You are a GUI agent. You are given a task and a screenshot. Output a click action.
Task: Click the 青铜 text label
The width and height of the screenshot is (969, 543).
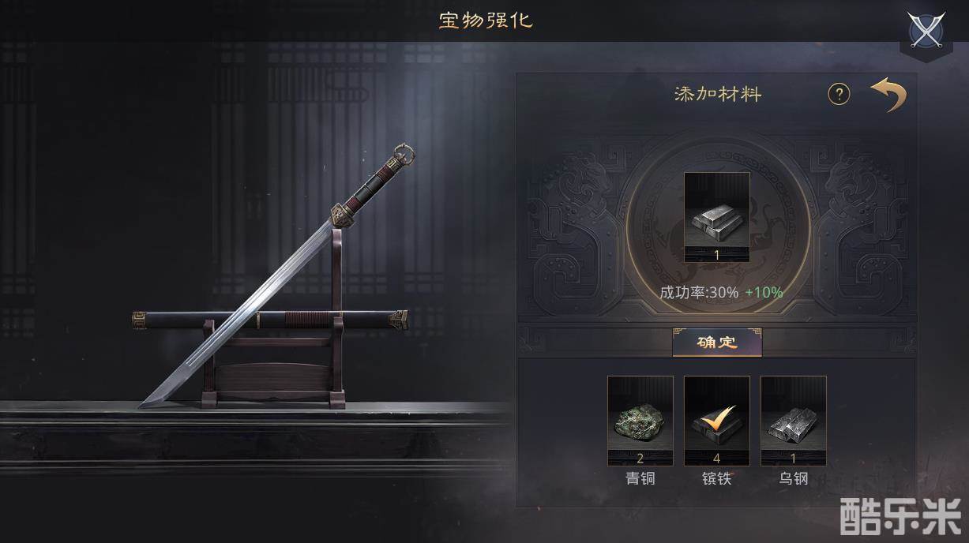(640, 478)
